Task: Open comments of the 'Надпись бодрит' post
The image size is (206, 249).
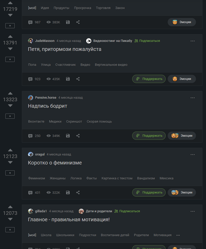Action: pos(34,136)
